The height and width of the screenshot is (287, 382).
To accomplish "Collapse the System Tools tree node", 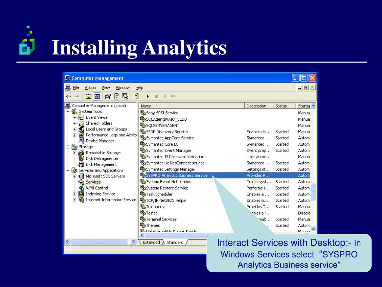I will point(68,111).
